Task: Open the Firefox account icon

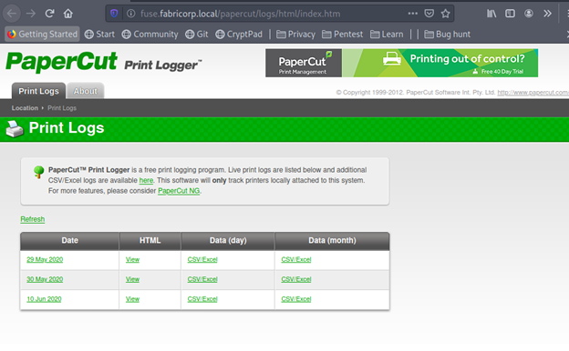Action: [x=529, y=14]
